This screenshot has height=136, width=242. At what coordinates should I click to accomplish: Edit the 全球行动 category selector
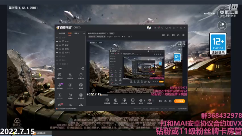tap(97, 37)
